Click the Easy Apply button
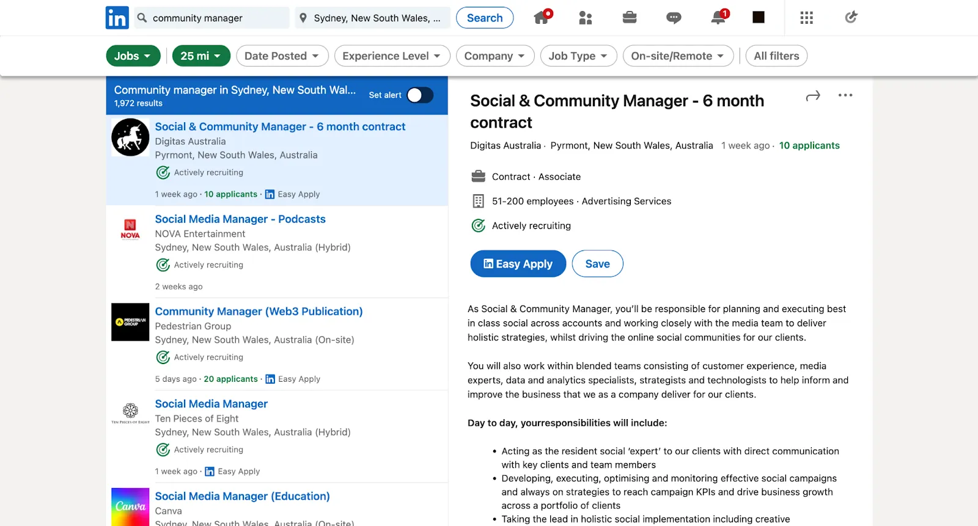 [518, 264]
